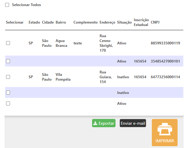
Task: Select row with CNPJ 35485427000101
Action: 8,61
